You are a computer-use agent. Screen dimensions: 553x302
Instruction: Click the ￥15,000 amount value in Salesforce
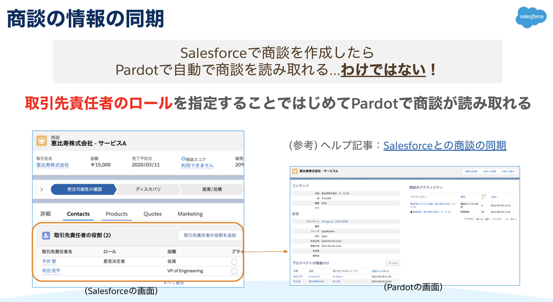[101, 165]
